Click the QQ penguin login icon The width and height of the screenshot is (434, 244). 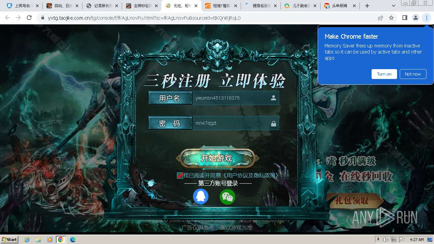point(201,197)
